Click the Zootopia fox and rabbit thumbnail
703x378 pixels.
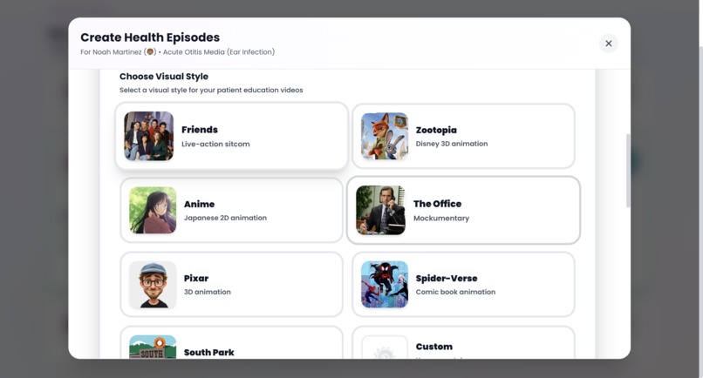385,136
